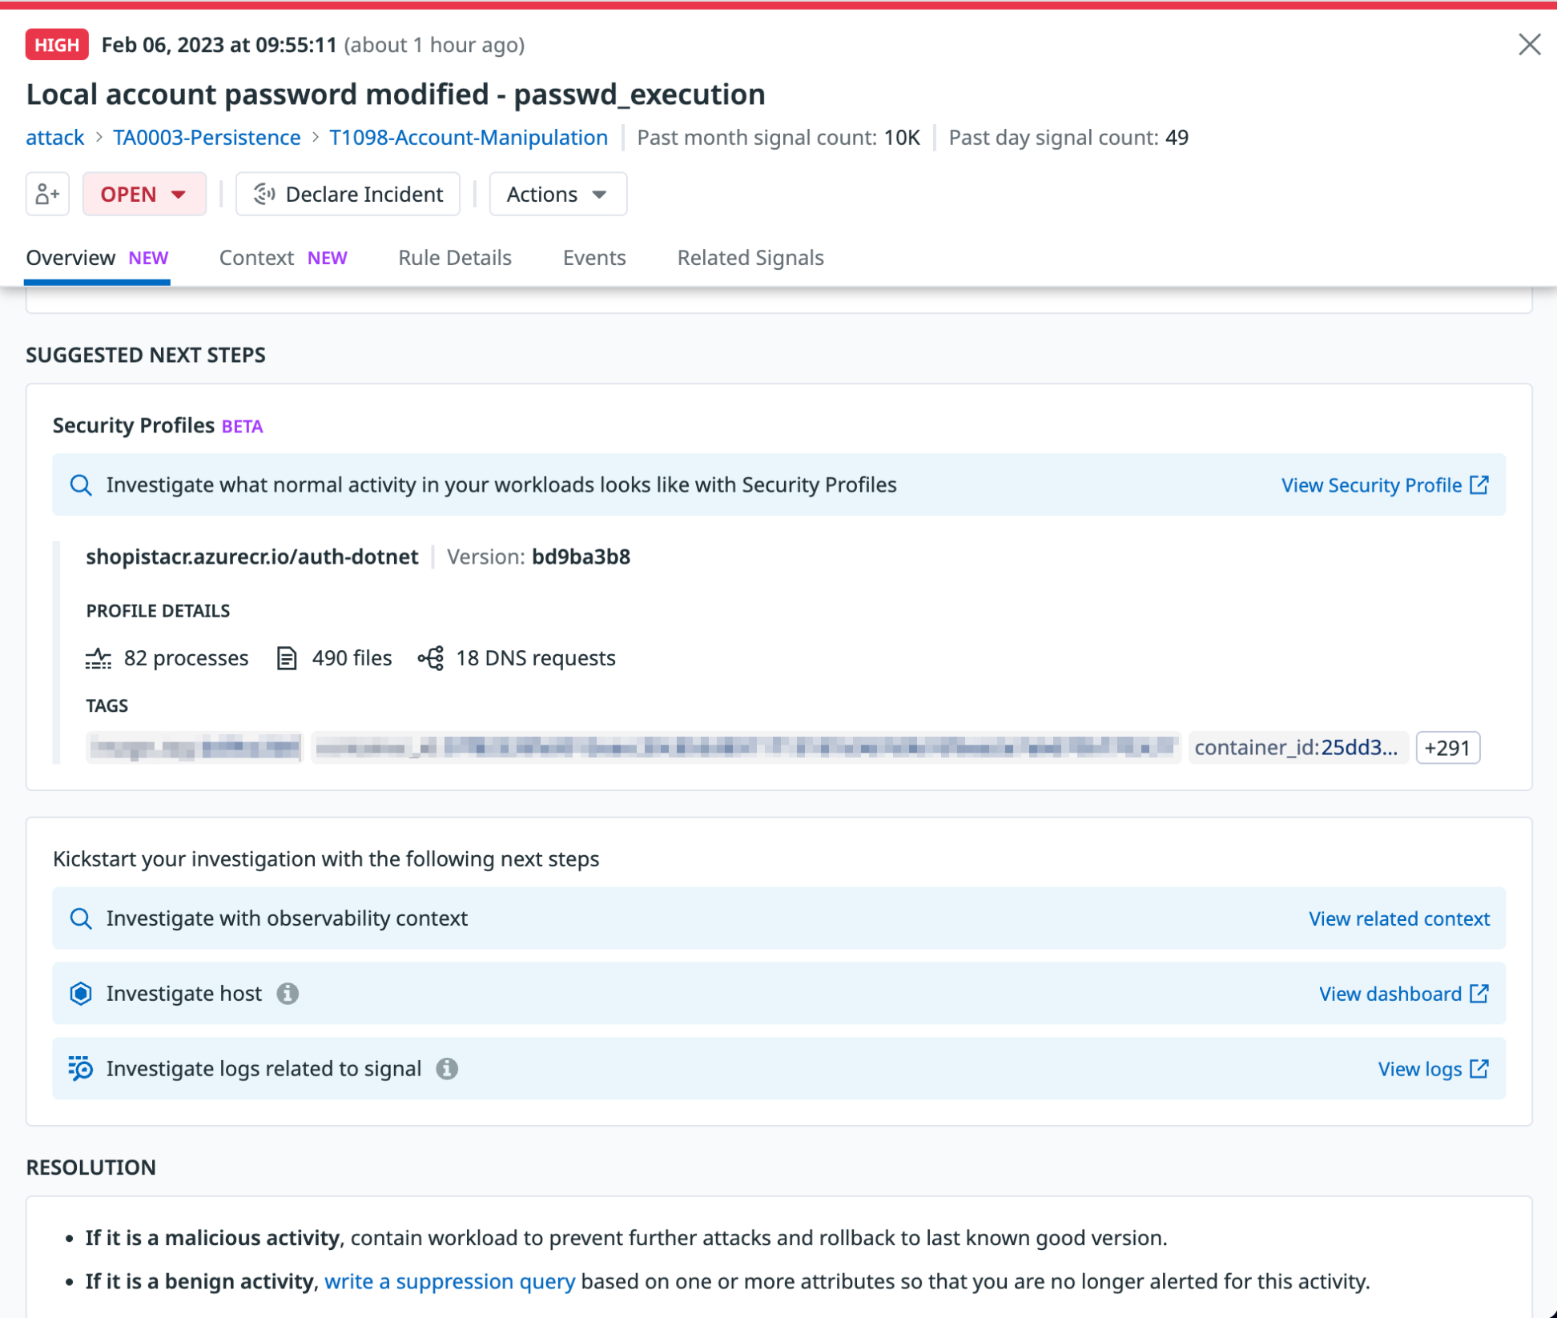Open the Rule Details tab
The height and width of the screenshot is (1318, 1557).
455,258
